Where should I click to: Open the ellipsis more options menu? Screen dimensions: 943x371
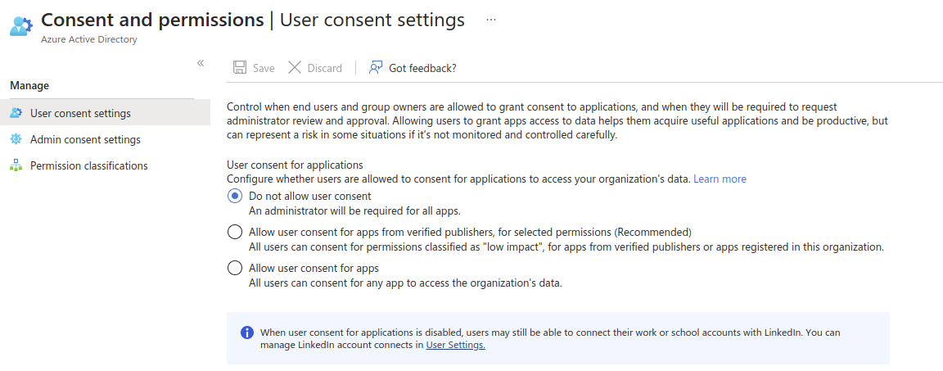491,20
